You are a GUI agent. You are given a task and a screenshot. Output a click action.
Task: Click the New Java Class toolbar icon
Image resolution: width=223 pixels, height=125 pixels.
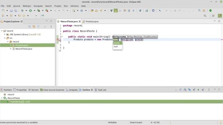82,11
